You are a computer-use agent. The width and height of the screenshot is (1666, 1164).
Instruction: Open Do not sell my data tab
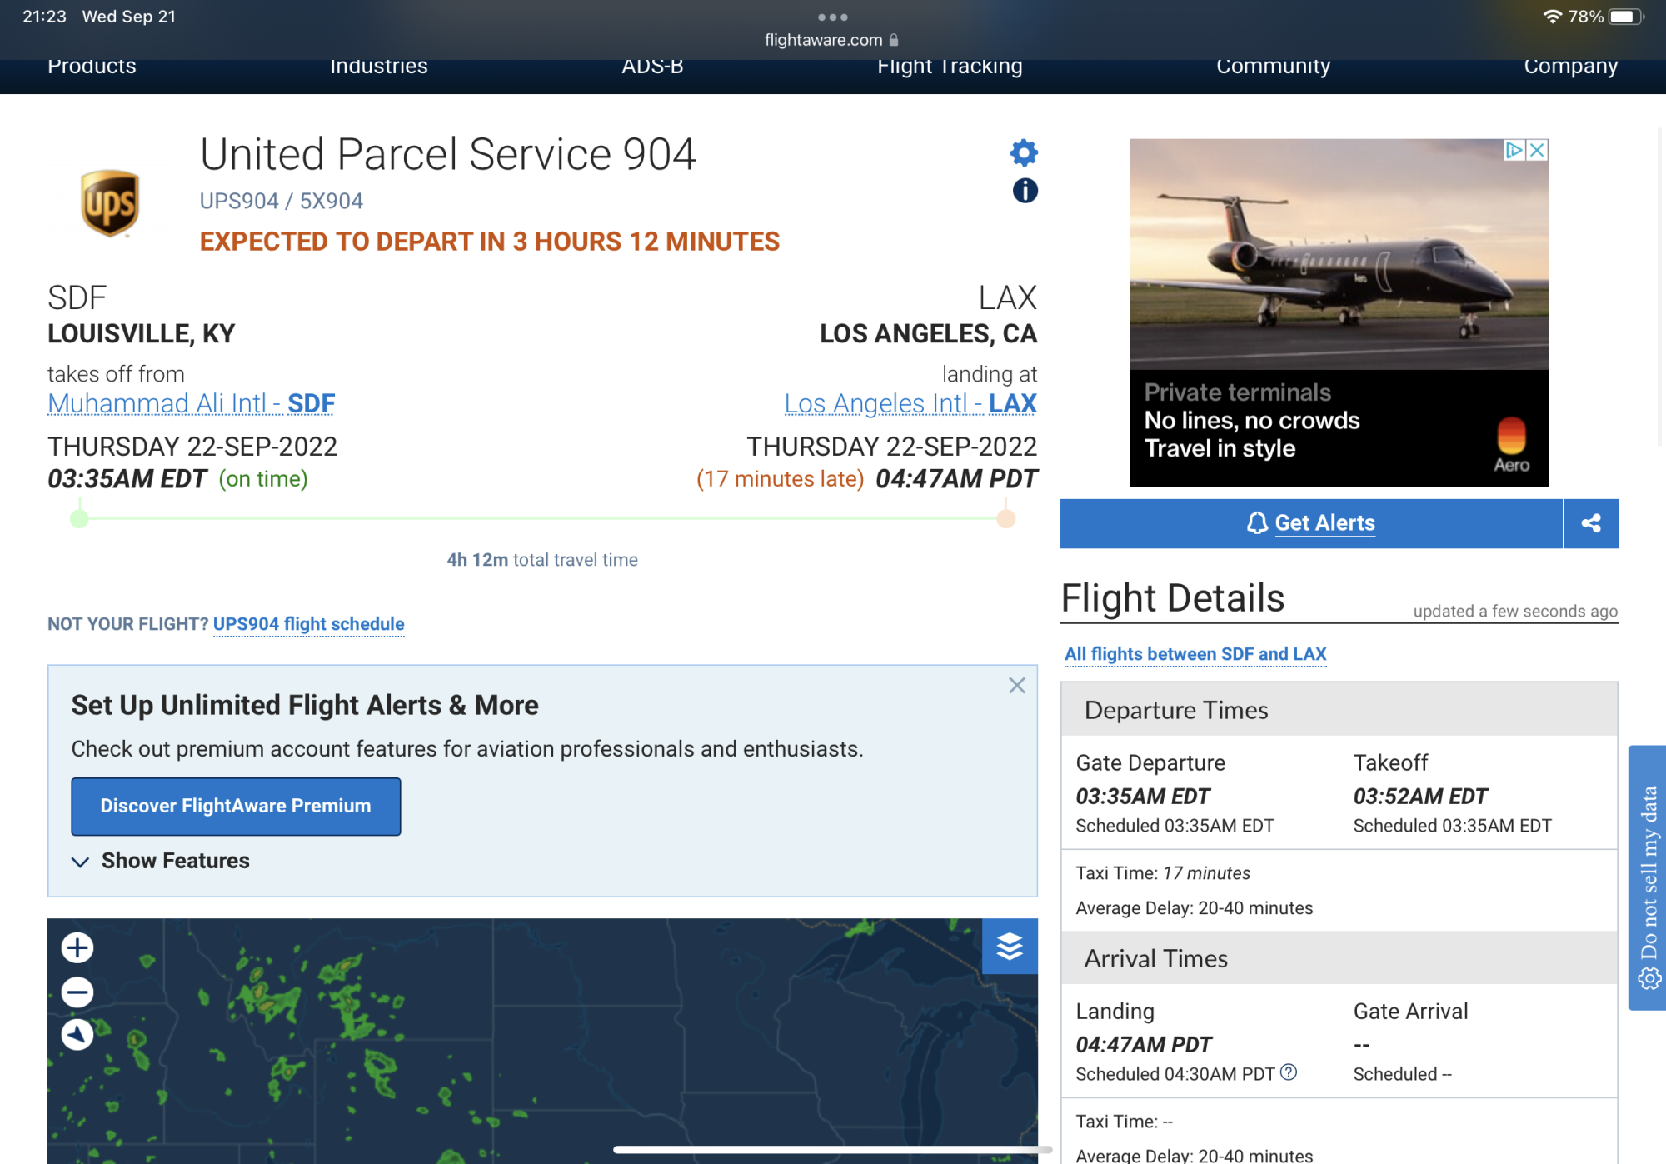click(x=1648, y=877)
